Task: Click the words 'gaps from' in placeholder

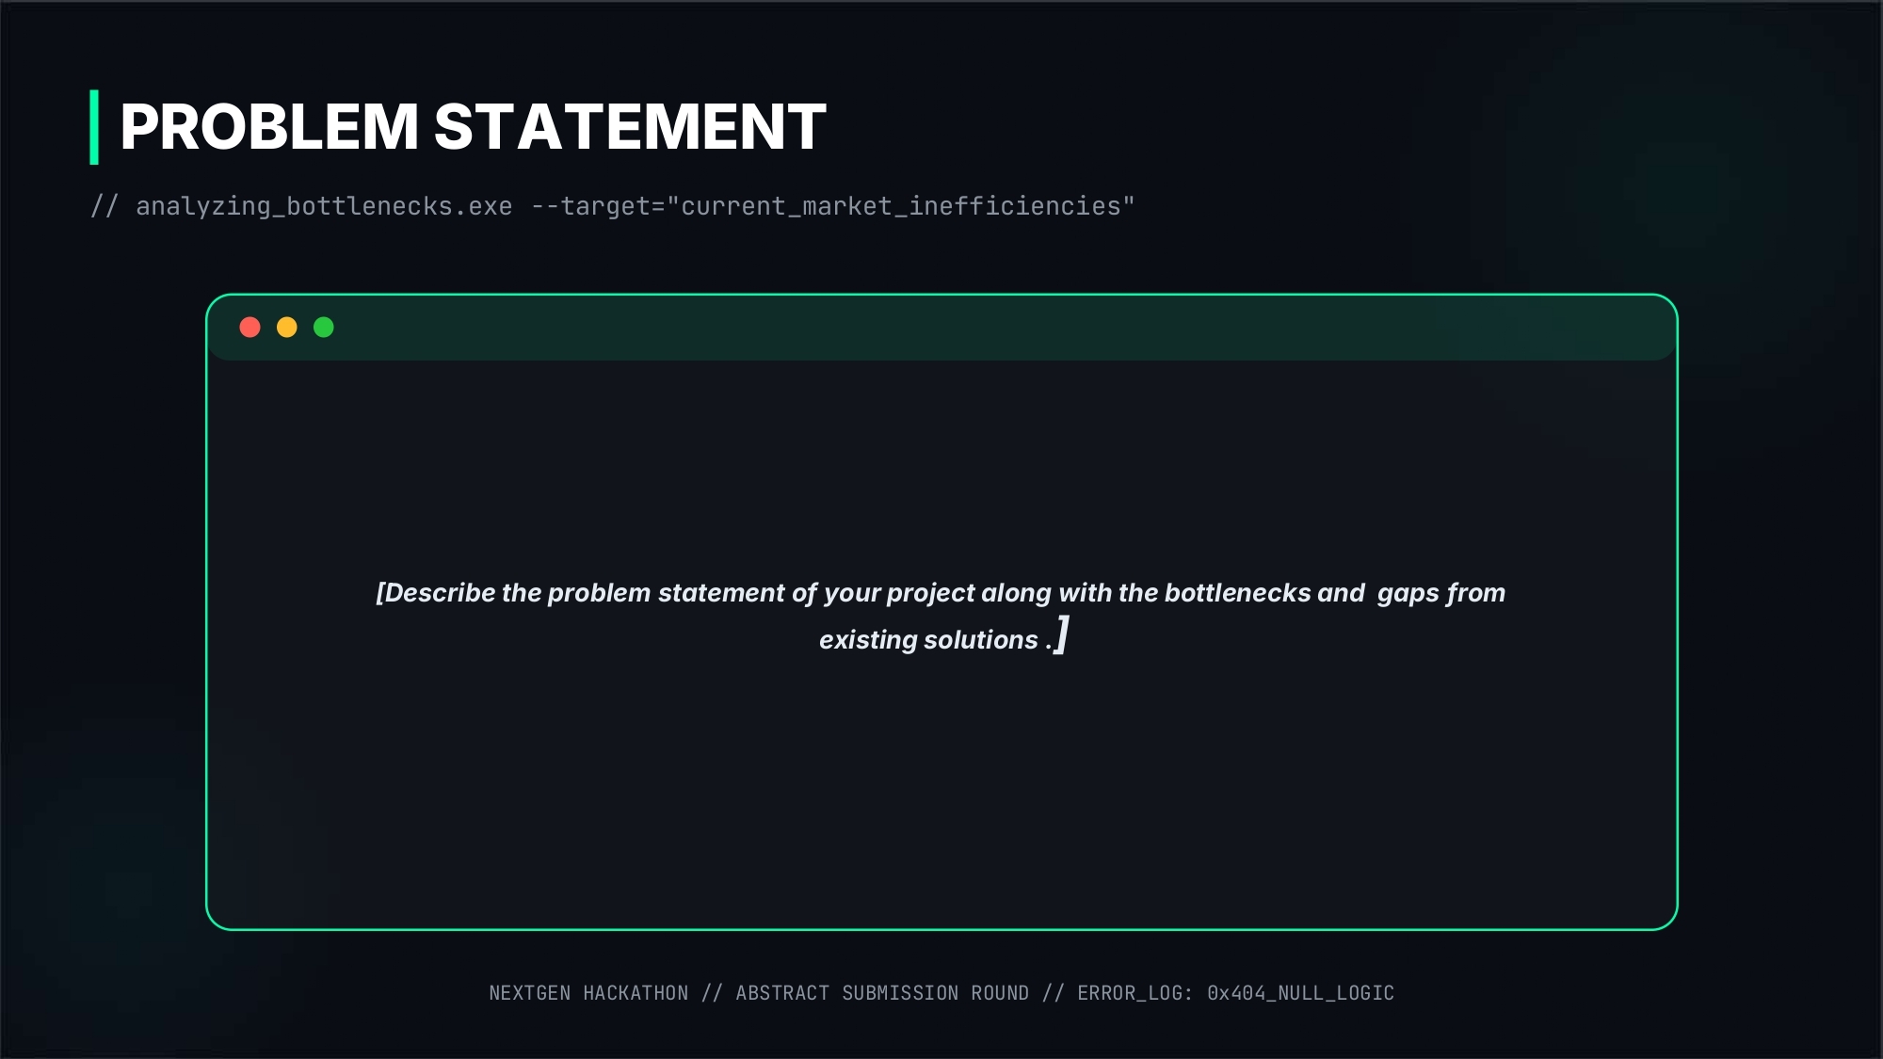Action: click(x=1441, y=593)
